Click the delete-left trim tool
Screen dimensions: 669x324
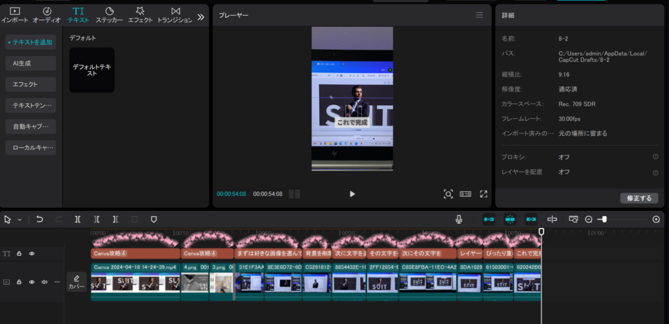(x=97, y=219)
